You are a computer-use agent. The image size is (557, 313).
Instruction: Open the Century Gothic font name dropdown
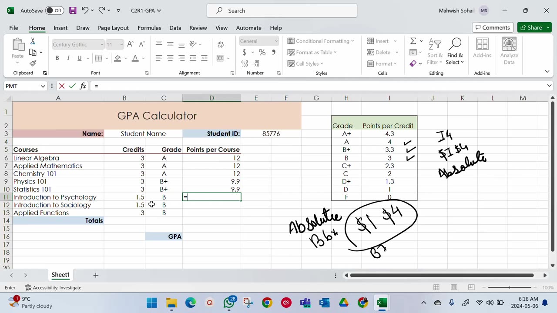(102, 44)
